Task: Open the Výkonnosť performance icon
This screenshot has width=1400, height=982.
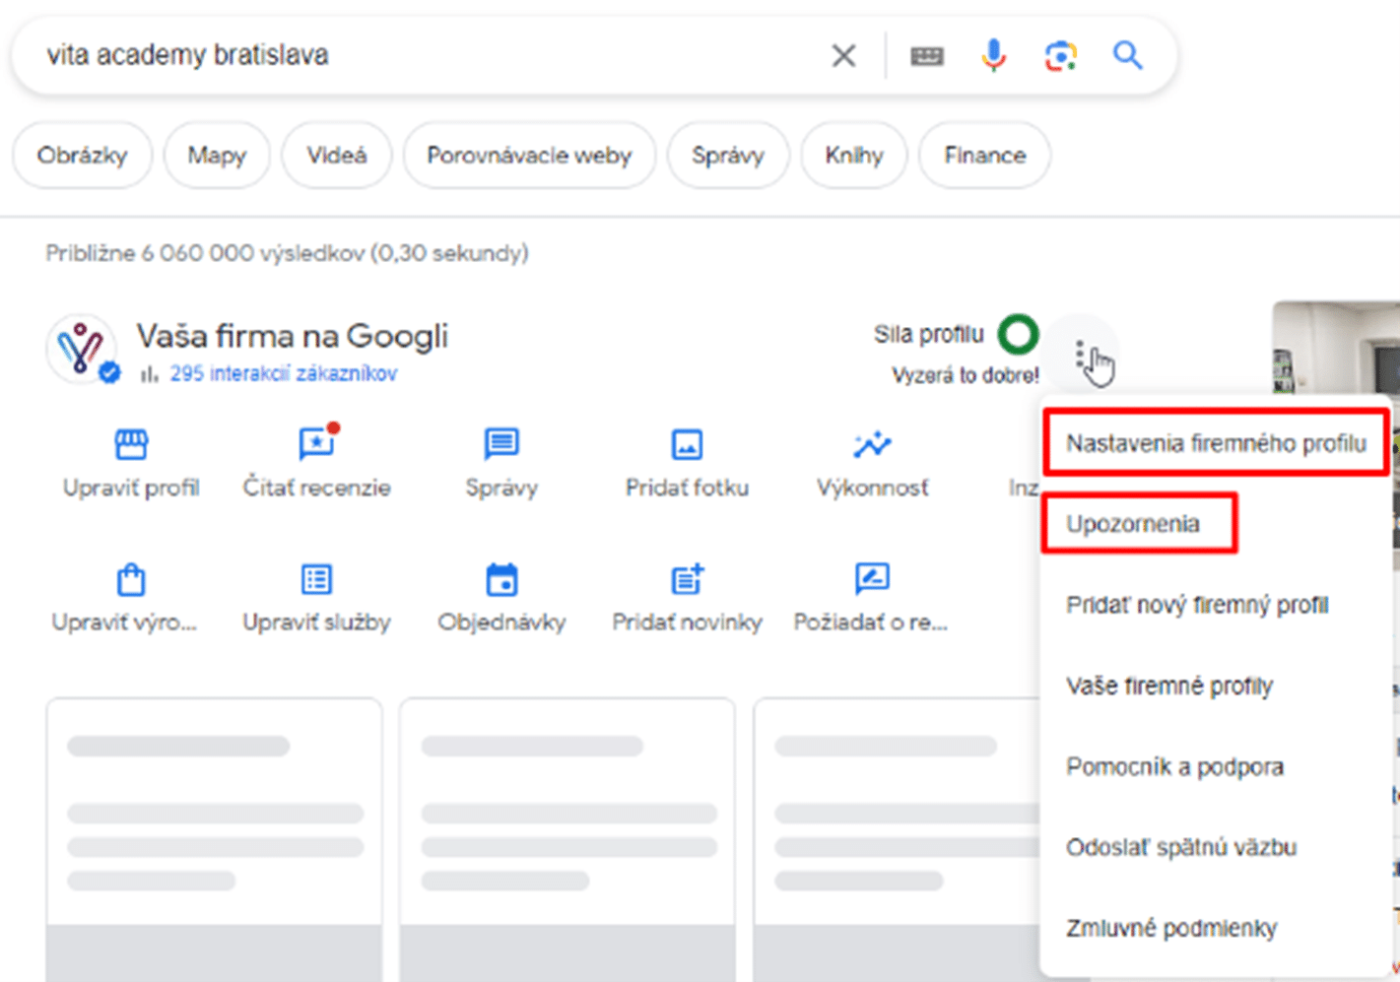Action: tap(872, 444)
